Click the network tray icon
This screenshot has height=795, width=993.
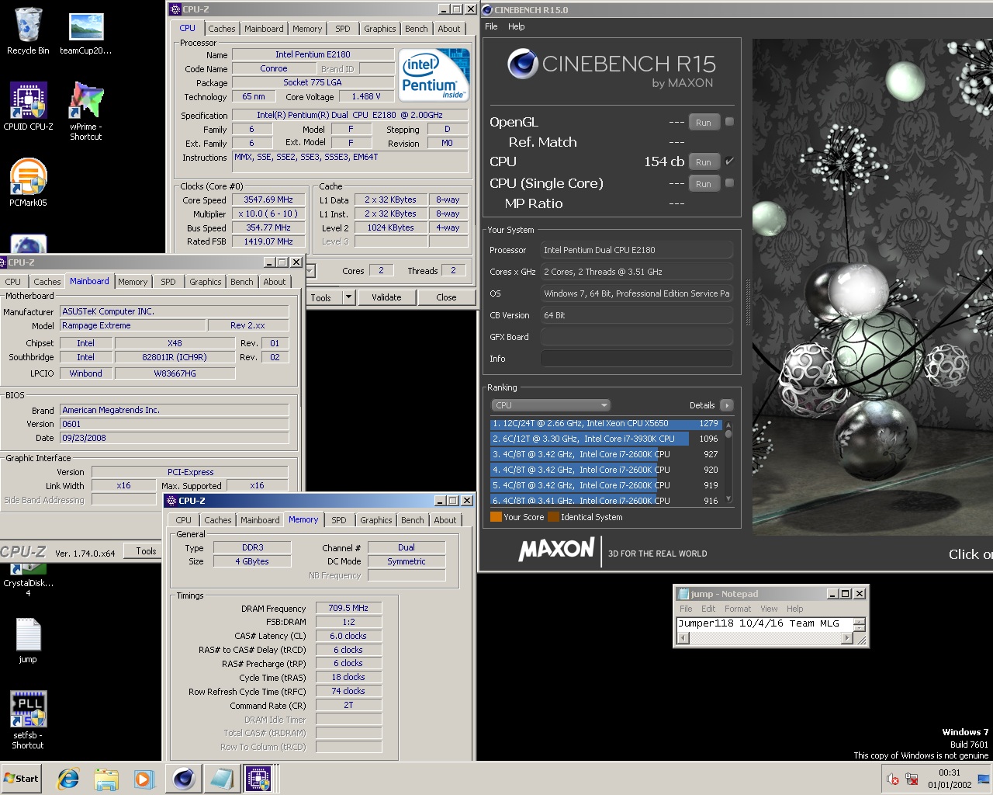tap(912, 779)
